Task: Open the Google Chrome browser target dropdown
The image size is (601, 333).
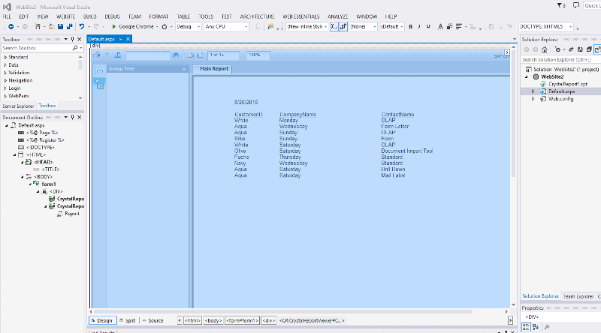Action: click(x=157, y=27)
